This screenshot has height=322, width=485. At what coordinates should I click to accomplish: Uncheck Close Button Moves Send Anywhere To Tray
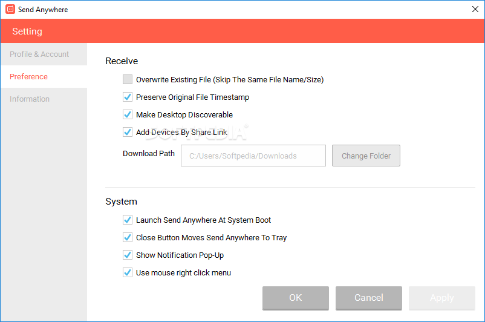click(128, 237)
